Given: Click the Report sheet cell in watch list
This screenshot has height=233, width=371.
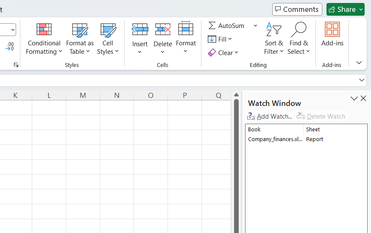Looking at the screenshot, I should pos(315,139).
